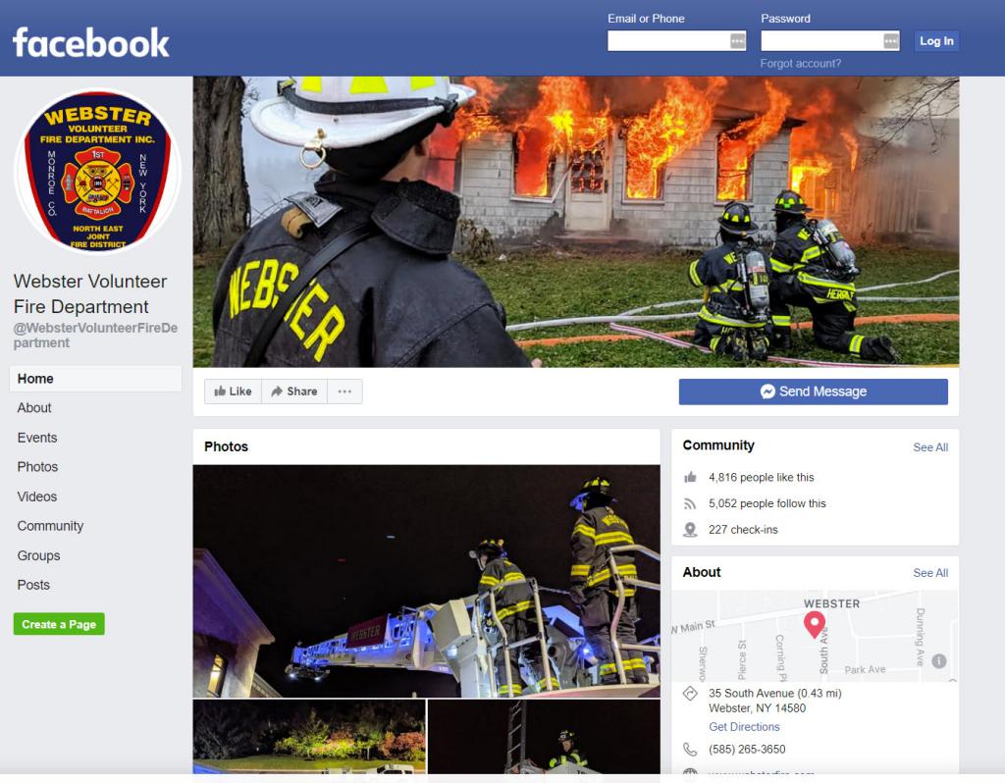Expand About section with See All
This screenshot has height=783, width=1005.
(930, 573)
